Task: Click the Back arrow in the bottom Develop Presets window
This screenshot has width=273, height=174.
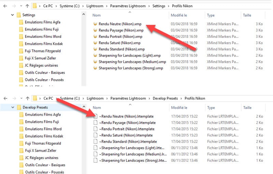Action: (x=5, y=98)
